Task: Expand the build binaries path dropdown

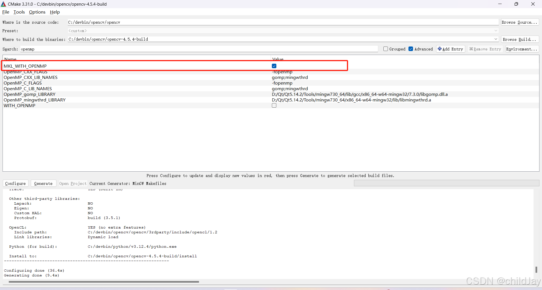Action: [496, 39]
